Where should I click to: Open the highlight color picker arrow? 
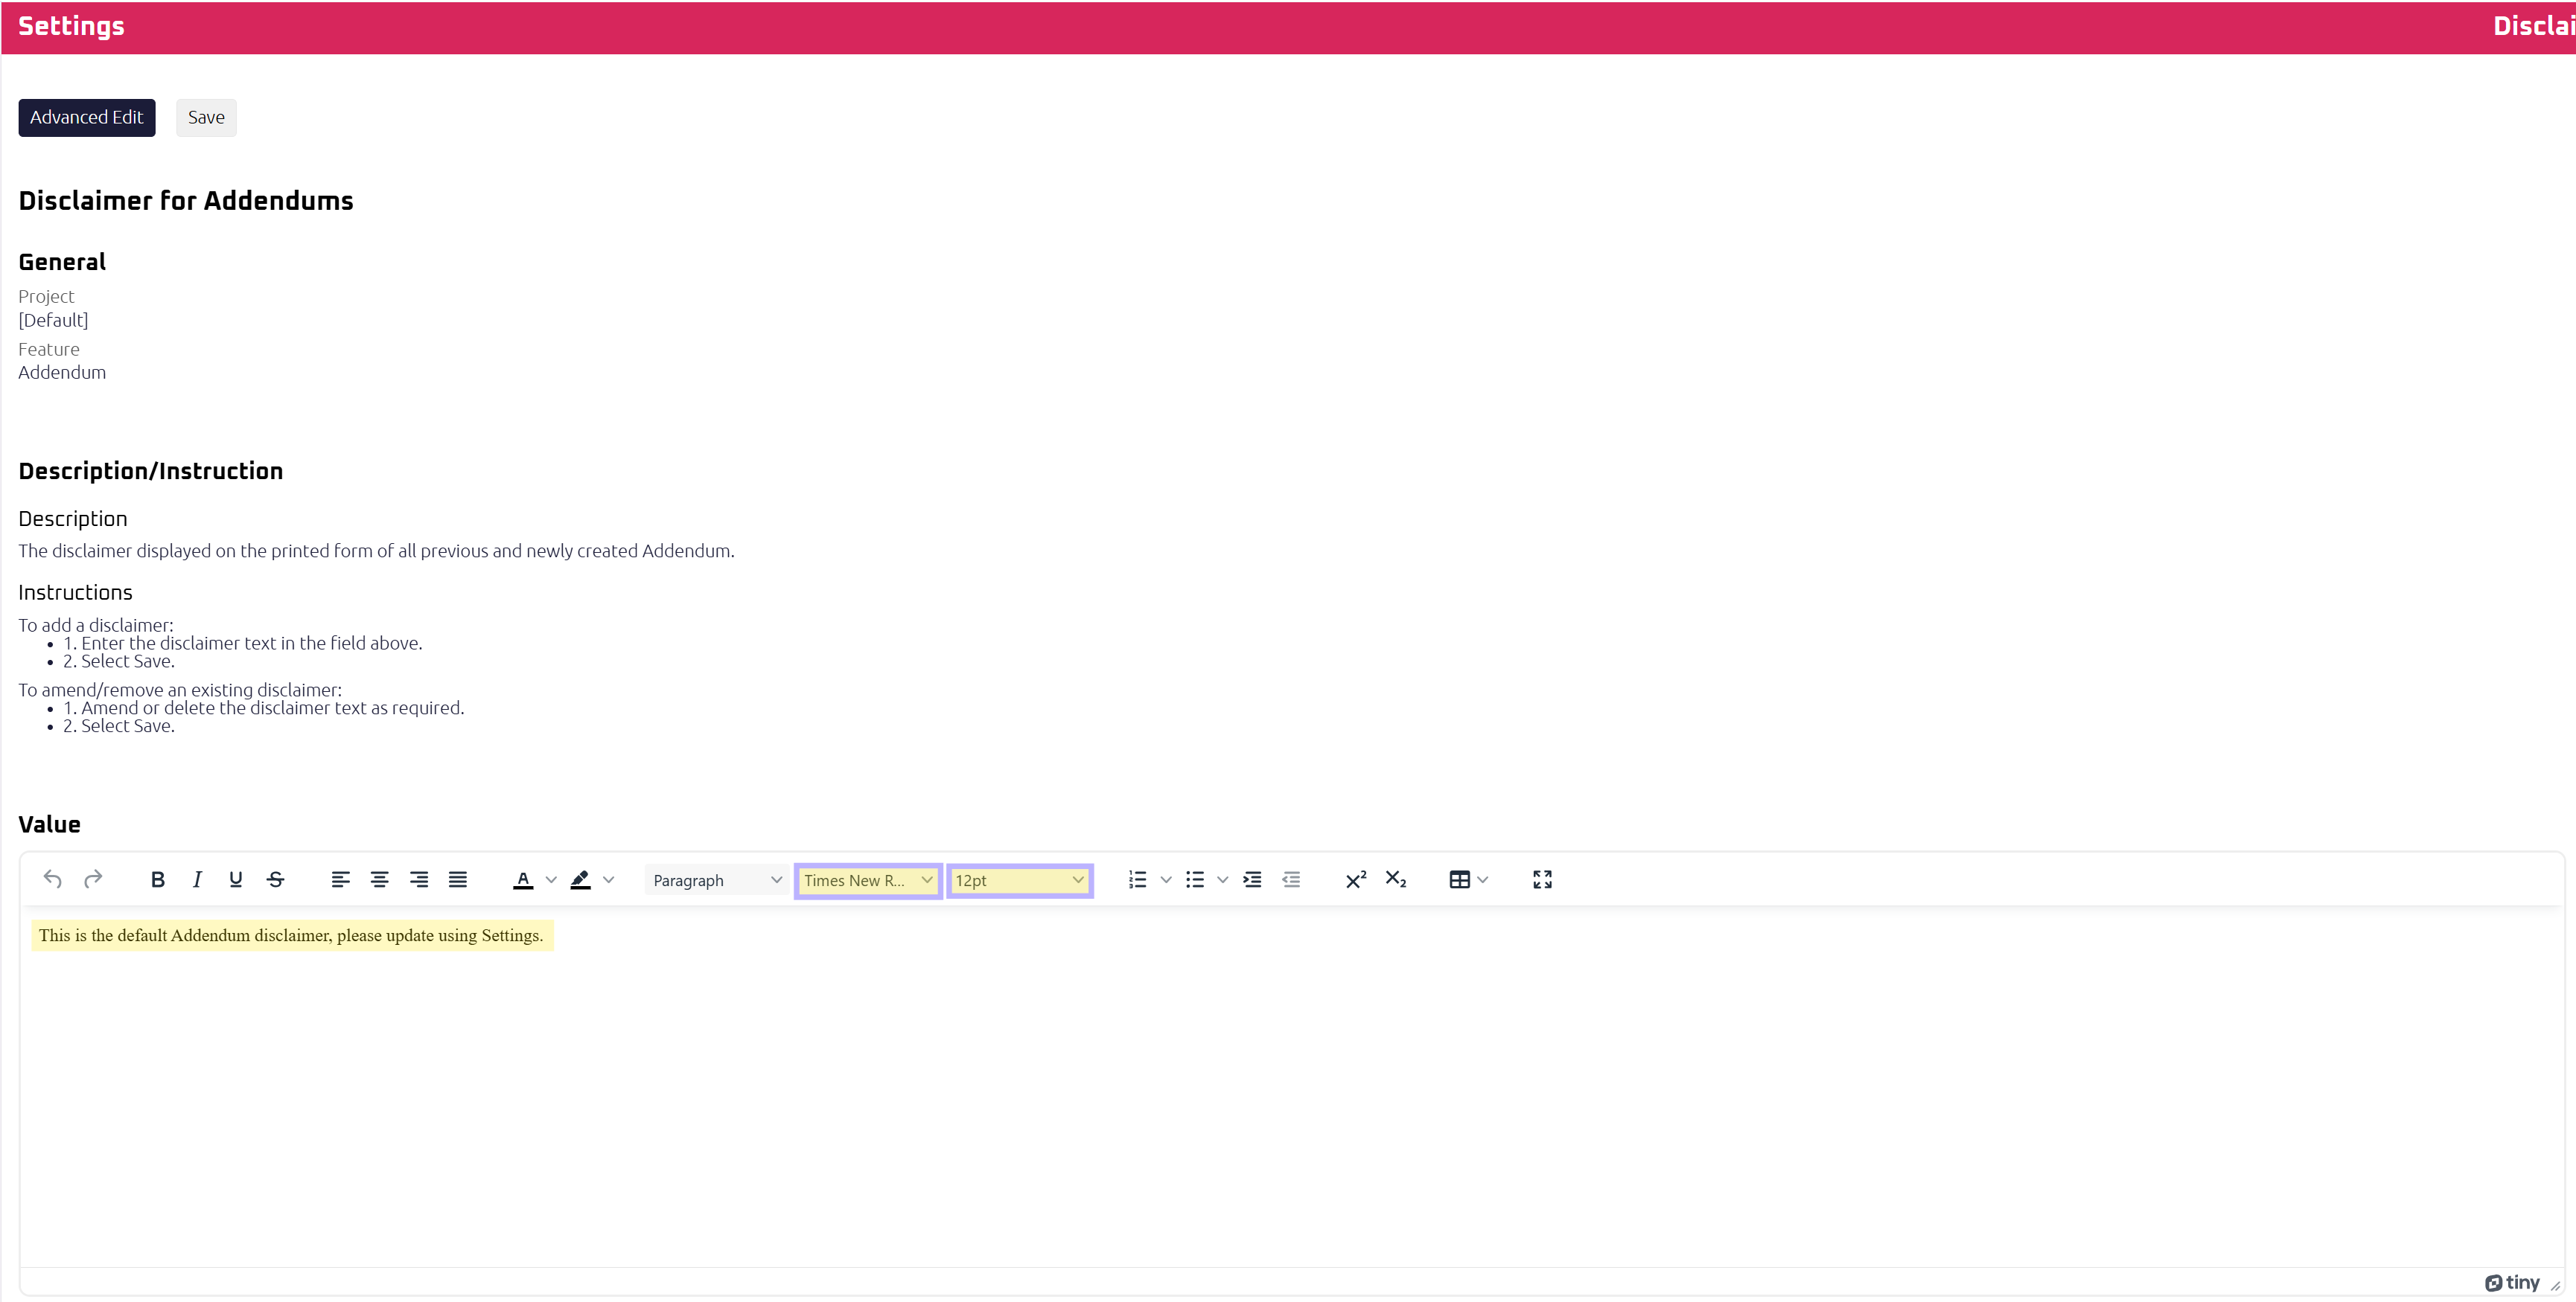(x=608, y=879)
